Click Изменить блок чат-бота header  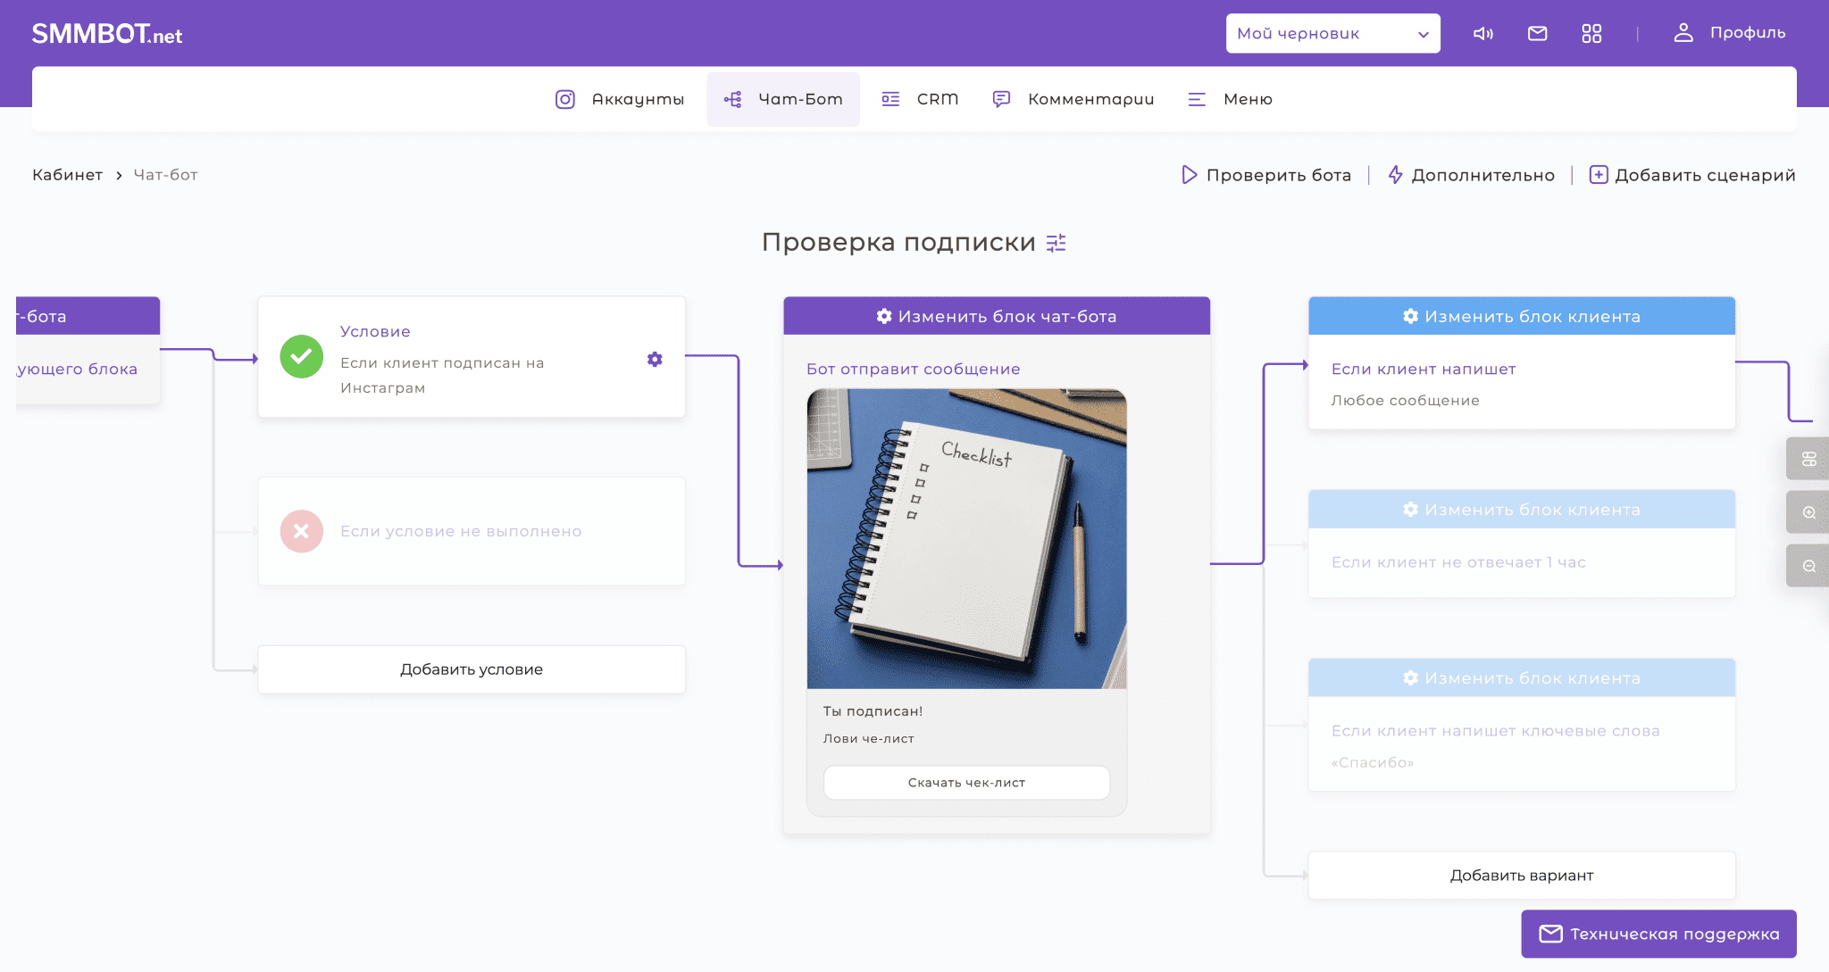pos(997,316)
